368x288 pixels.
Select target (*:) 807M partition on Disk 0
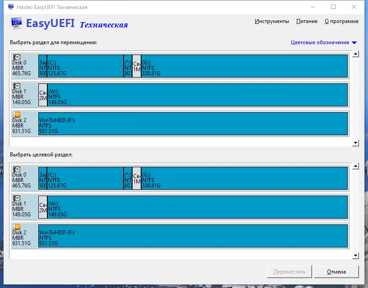128,178
